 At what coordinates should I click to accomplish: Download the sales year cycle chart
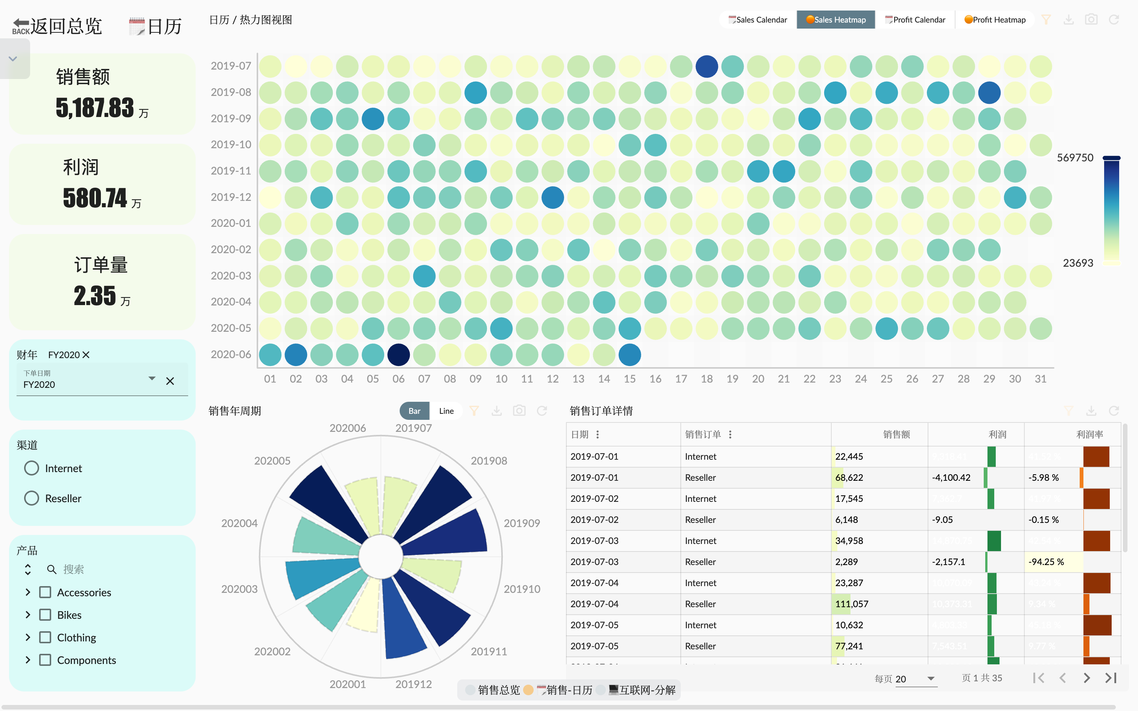click(x=497, y=411)
